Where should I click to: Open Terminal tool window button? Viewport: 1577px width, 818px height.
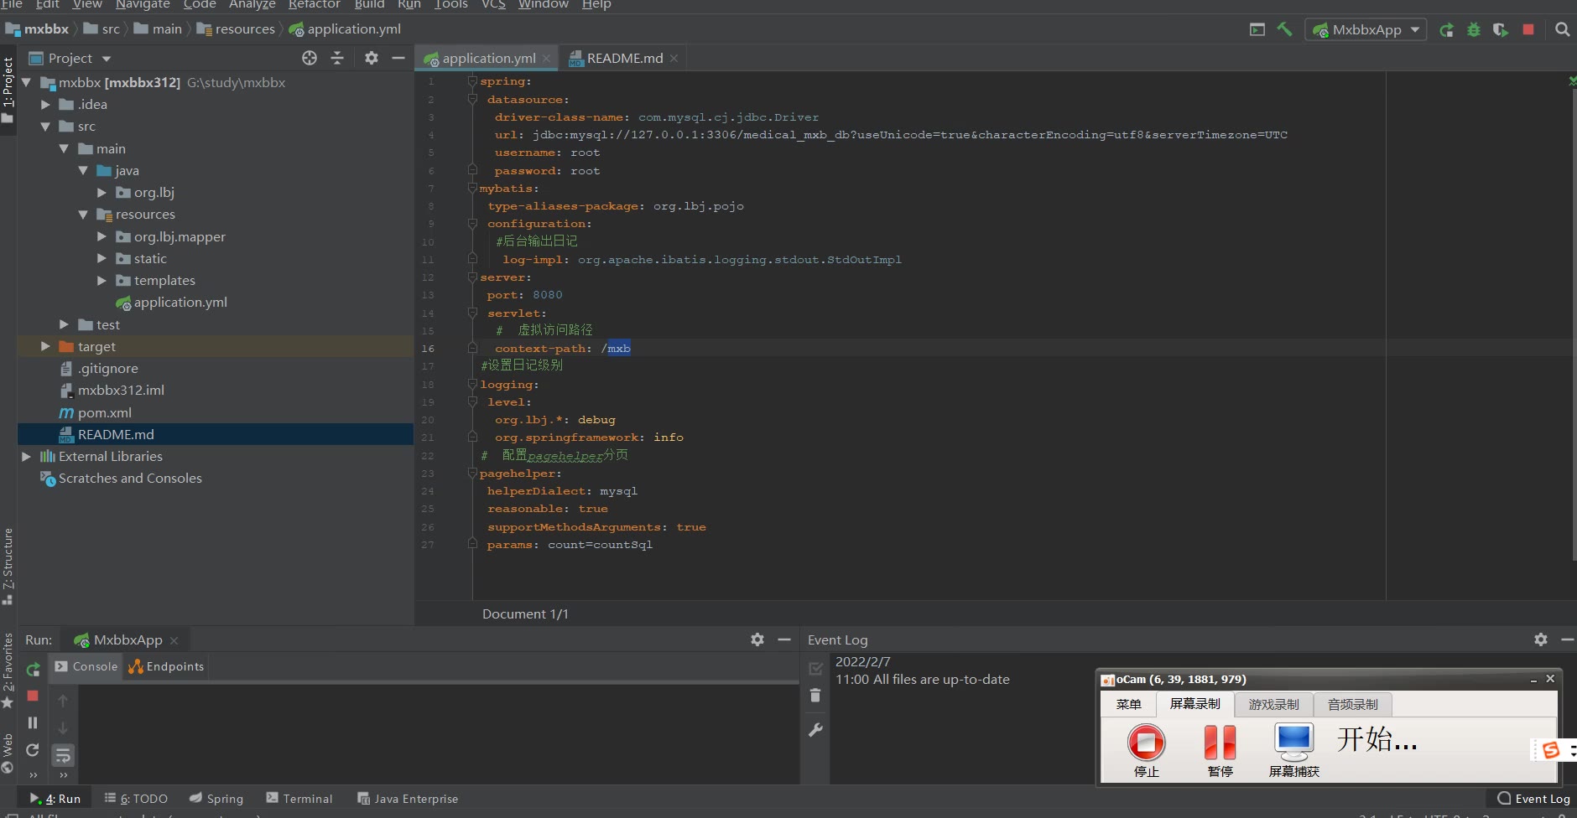299,799
